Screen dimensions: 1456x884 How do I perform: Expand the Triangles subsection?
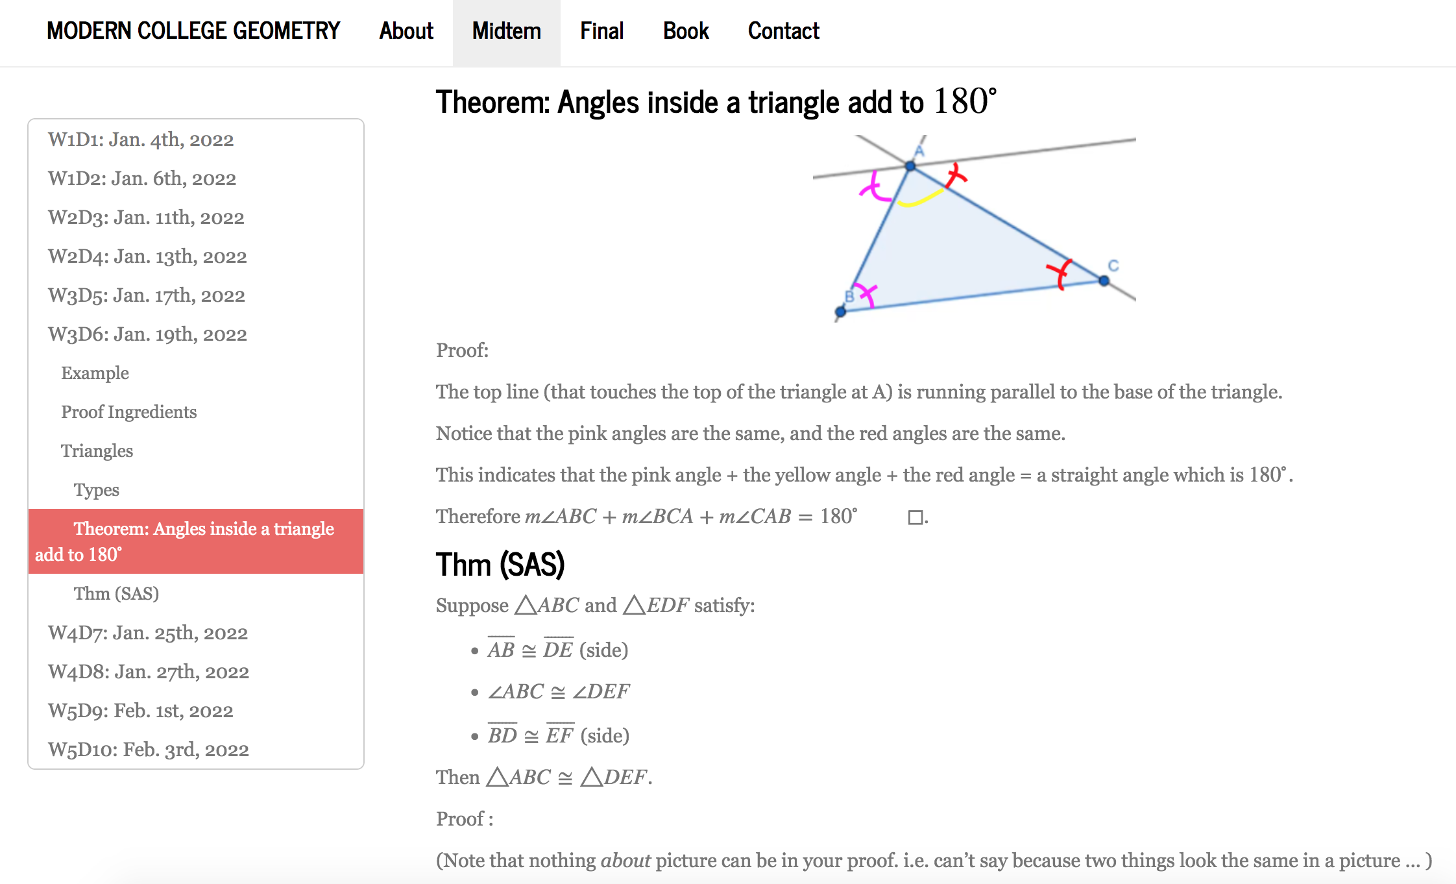[x=97, y=450]
